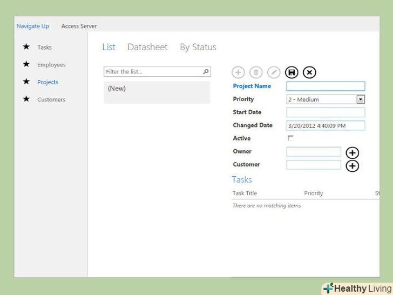Switch to the By Status tab

point(198,48)
